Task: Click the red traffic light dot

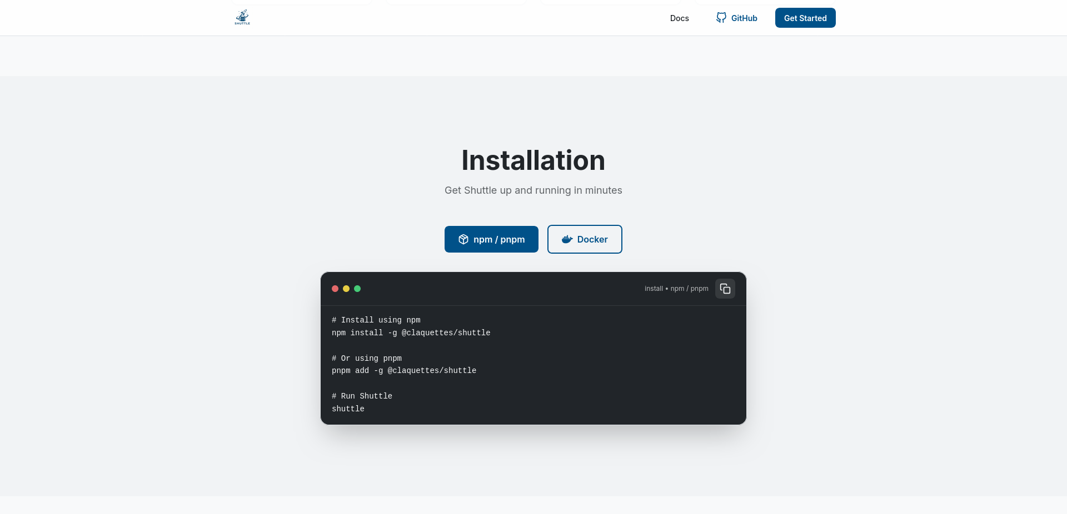Action: 335,289
